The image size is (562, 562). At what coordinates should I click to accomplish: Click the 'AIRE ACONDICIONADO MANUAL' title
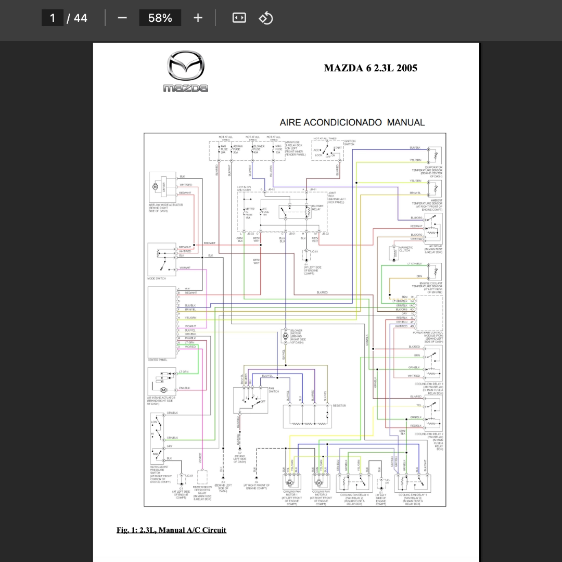coord(352,123)
